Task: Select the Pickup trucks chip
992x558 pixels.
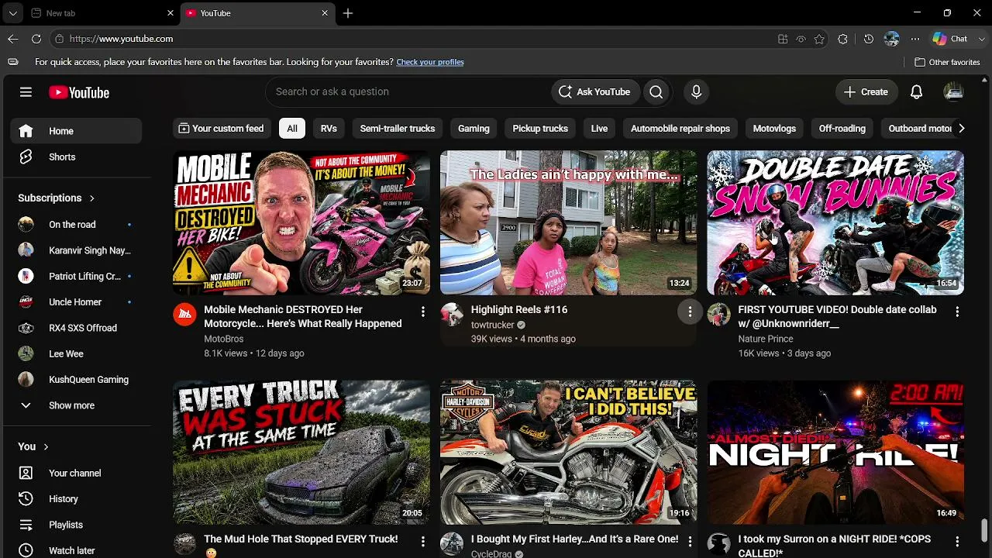Action: [x=540, y=129]
